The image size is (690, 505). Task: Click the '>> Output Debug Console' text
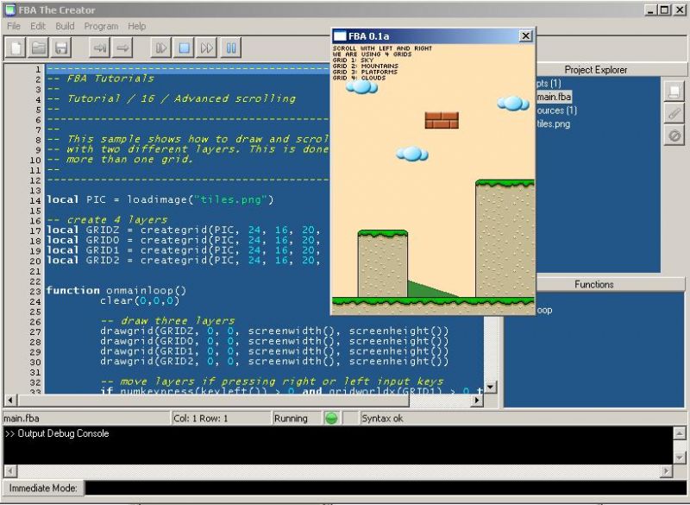[x=57, y=433]
